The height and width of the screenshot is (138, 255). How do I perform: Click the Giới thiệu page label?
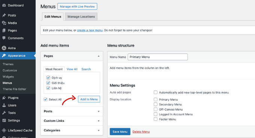pyautogui.click(x=58, y=83)
